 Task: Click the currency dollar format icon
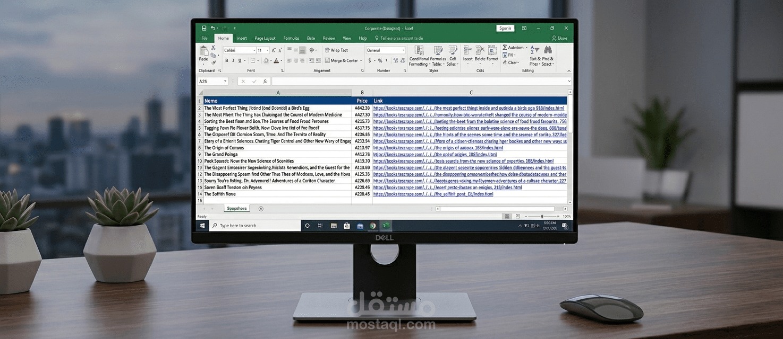pyautogui.click(x=369, y=60)
